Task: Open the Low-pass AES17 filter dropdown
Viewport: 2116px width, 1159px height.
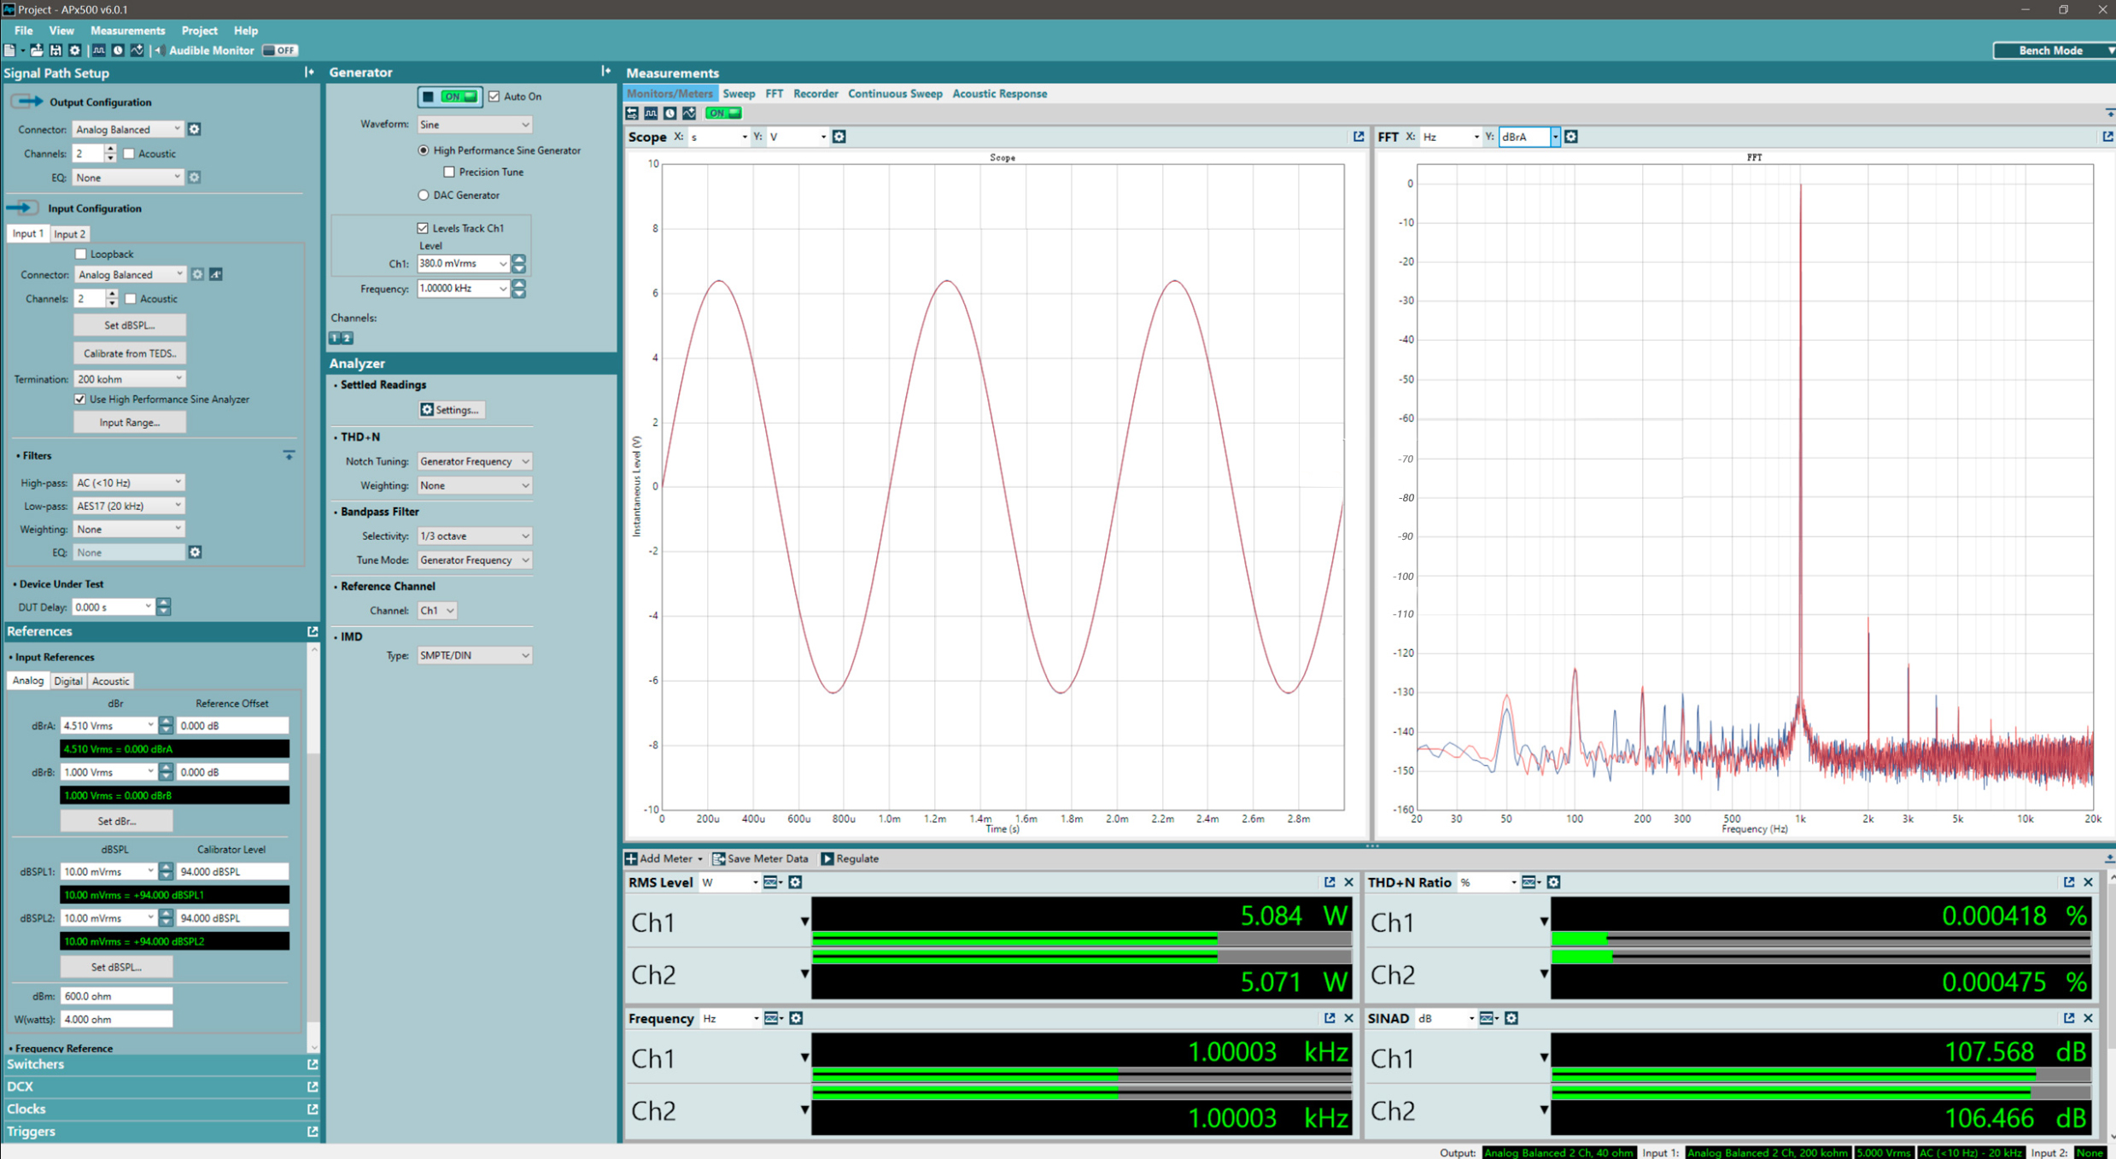Action: tap(129, 506)
